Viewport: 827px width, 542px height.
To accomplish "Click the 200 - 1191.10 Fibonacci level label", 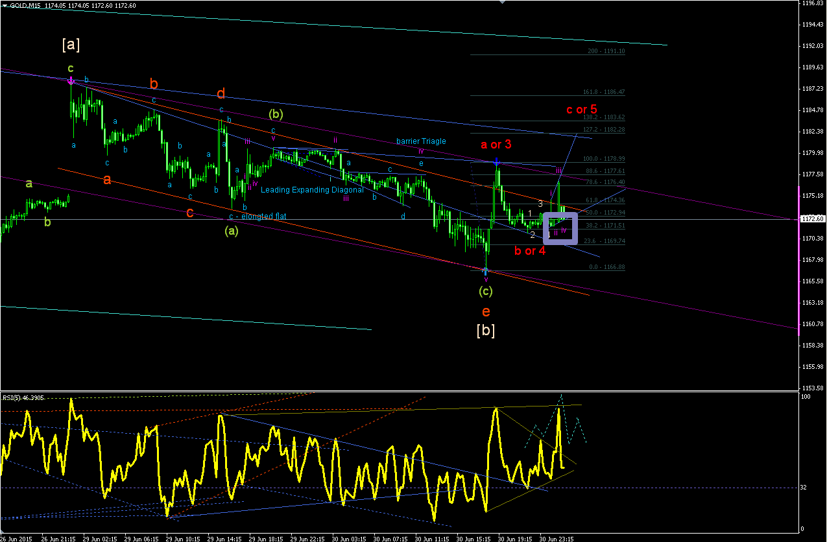I will [606, 51].
